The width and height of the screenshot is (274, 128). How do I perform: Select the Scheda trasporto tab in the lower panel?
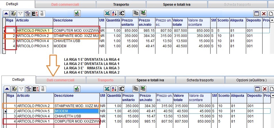pyautogui.click(x=200, y=80)
